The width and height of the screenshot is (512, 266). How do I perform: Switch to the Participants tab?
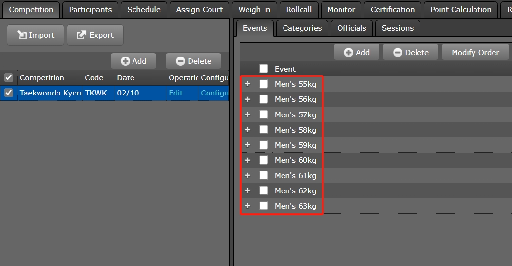(x=90, y=10)
